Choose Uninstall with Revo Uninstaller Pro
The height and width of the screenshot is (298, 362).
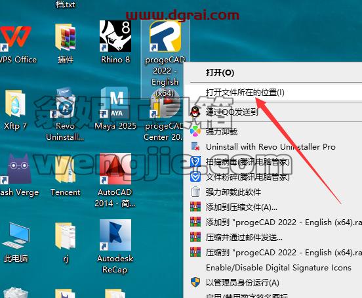coord(273,147)
